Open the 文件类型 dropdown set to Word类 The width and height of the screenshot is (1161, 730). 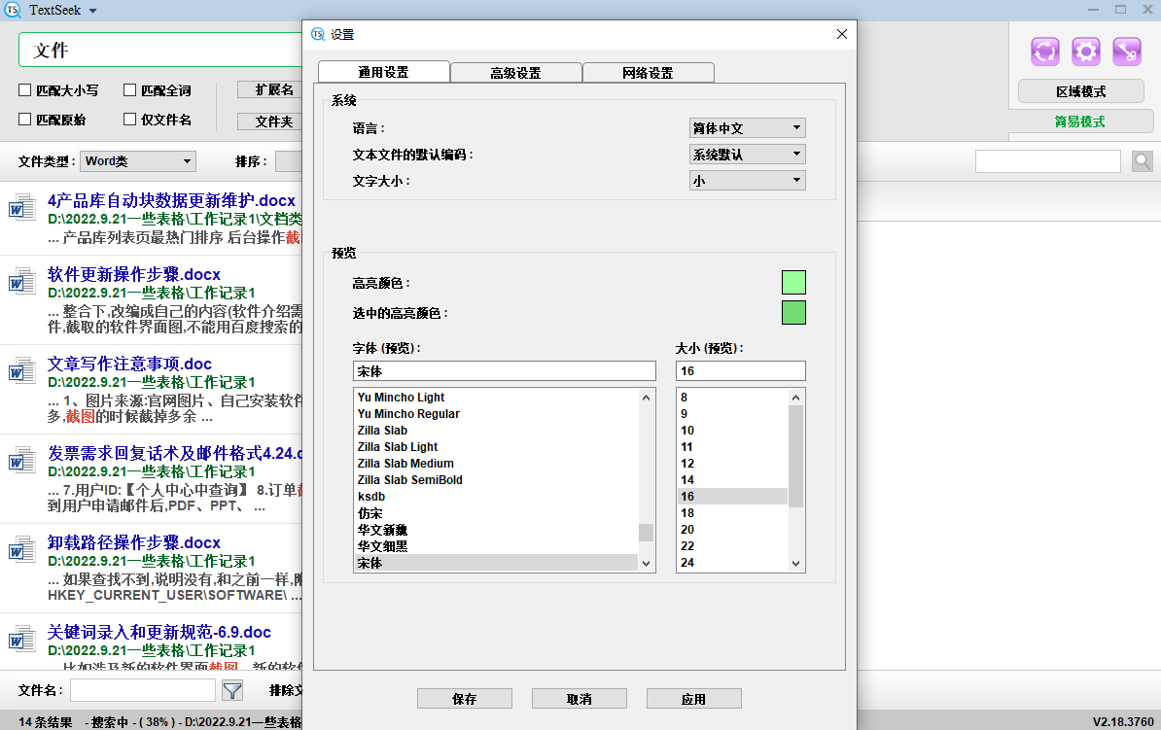pos(138,161)
